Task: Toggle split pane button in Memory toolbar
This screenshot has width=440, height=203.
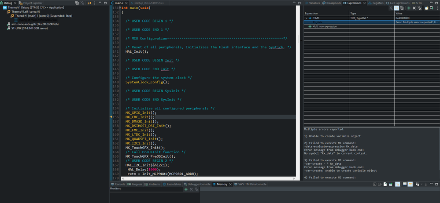Action: 404,184
